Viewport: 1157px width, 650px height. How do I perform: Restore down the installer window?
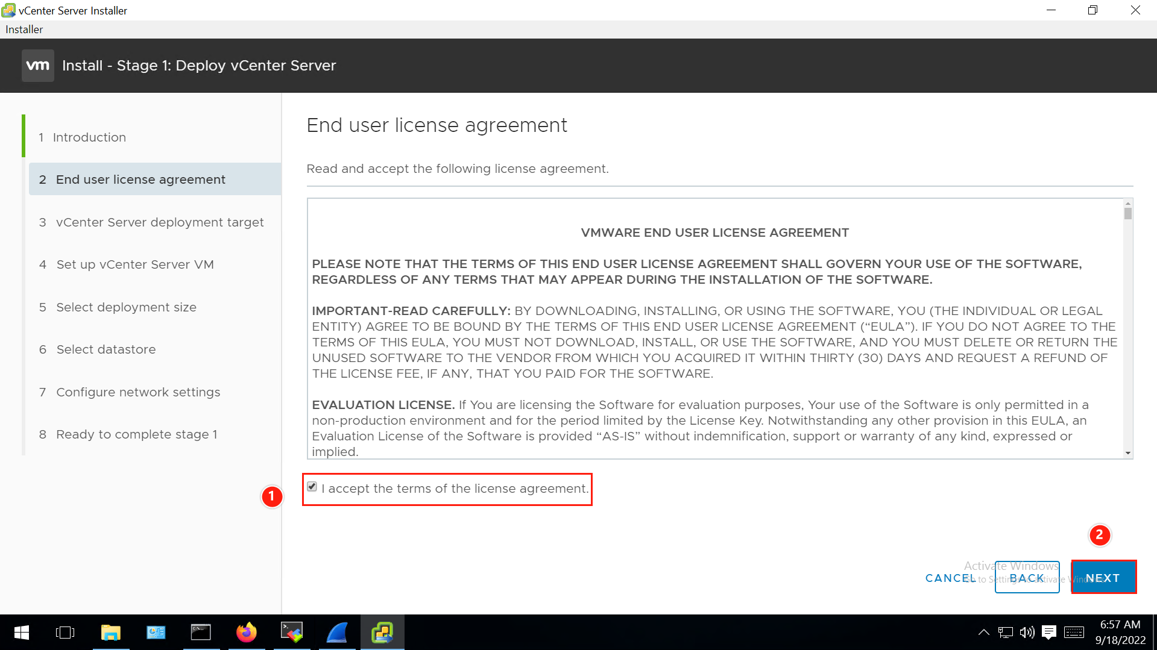click(1092, 10)
